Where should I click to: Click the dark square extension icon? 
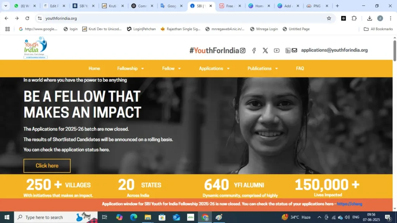click(x=343, y=18)
